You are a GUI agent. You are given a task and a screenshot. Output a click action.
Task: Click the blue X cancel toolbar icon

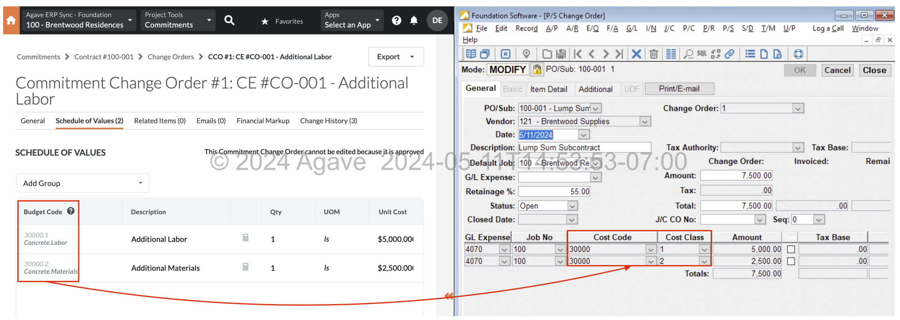tap(636, 54)
